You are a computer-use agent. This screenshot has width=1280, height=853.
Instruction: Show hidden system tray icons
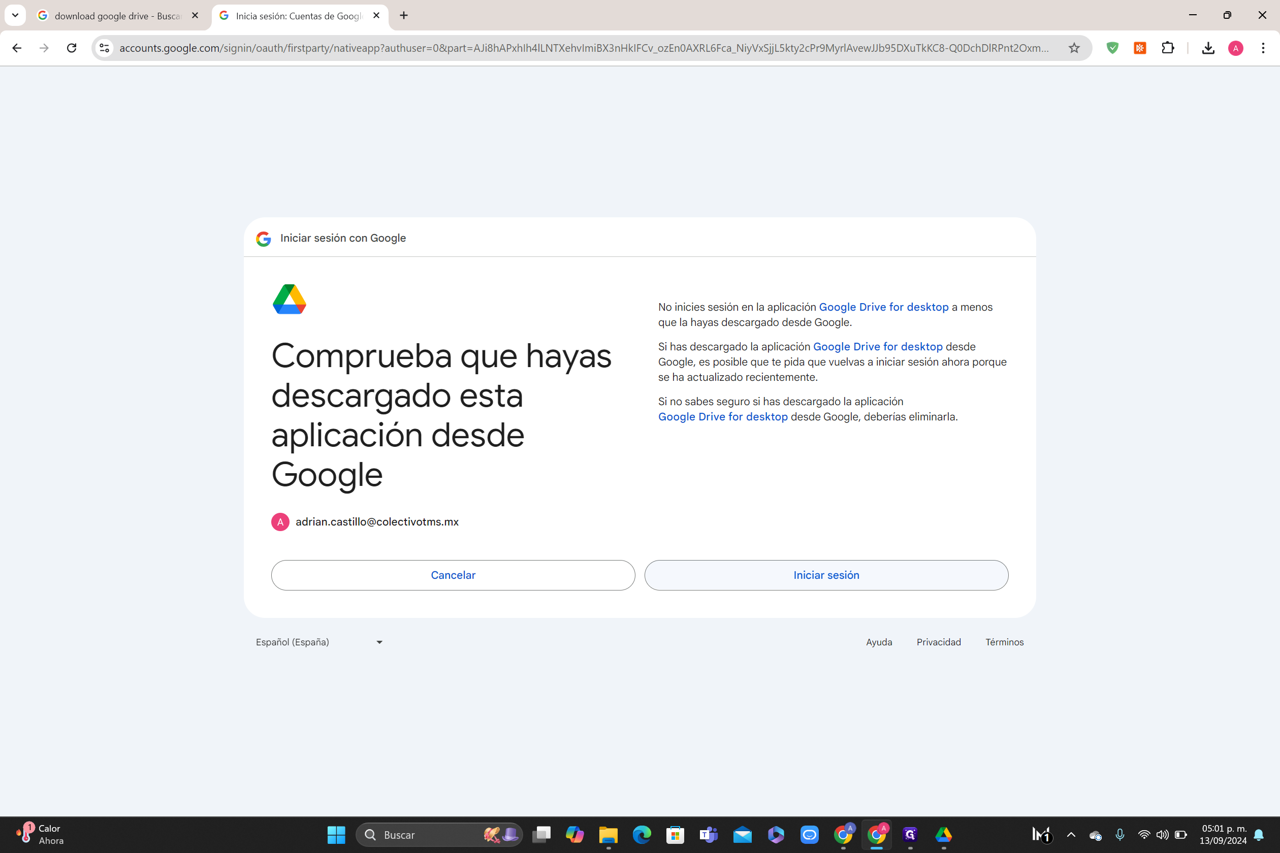(x=1071, y=835)
